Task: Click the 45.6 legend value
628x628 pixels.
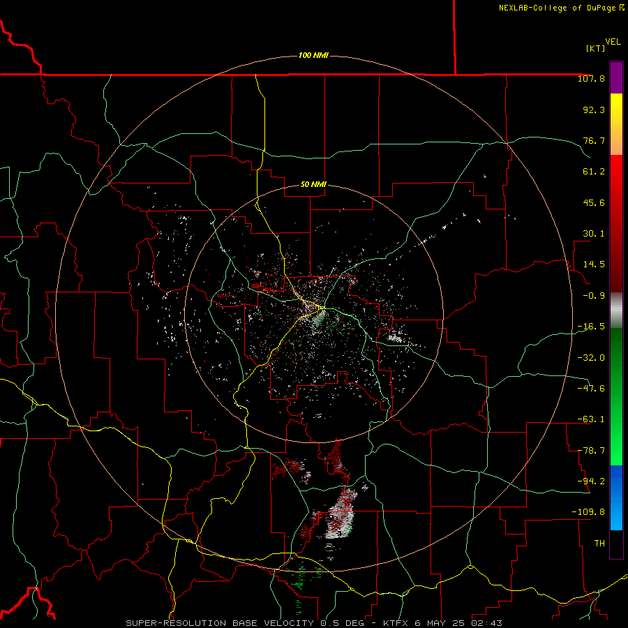Action: [594, 202]
